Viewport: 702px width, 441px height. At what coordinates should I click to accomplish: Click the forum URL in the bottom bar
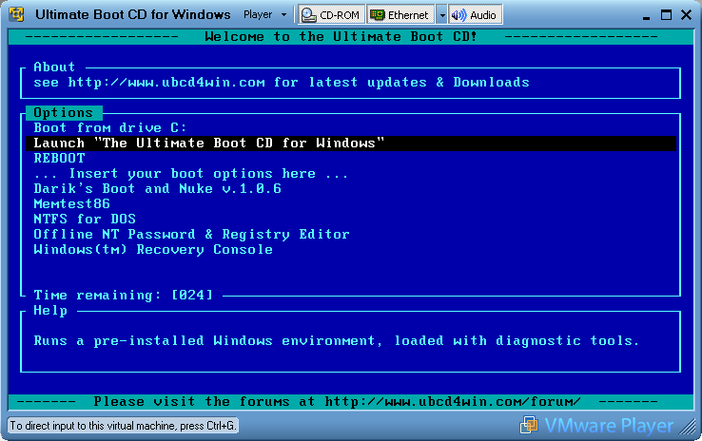pos(453,401)
